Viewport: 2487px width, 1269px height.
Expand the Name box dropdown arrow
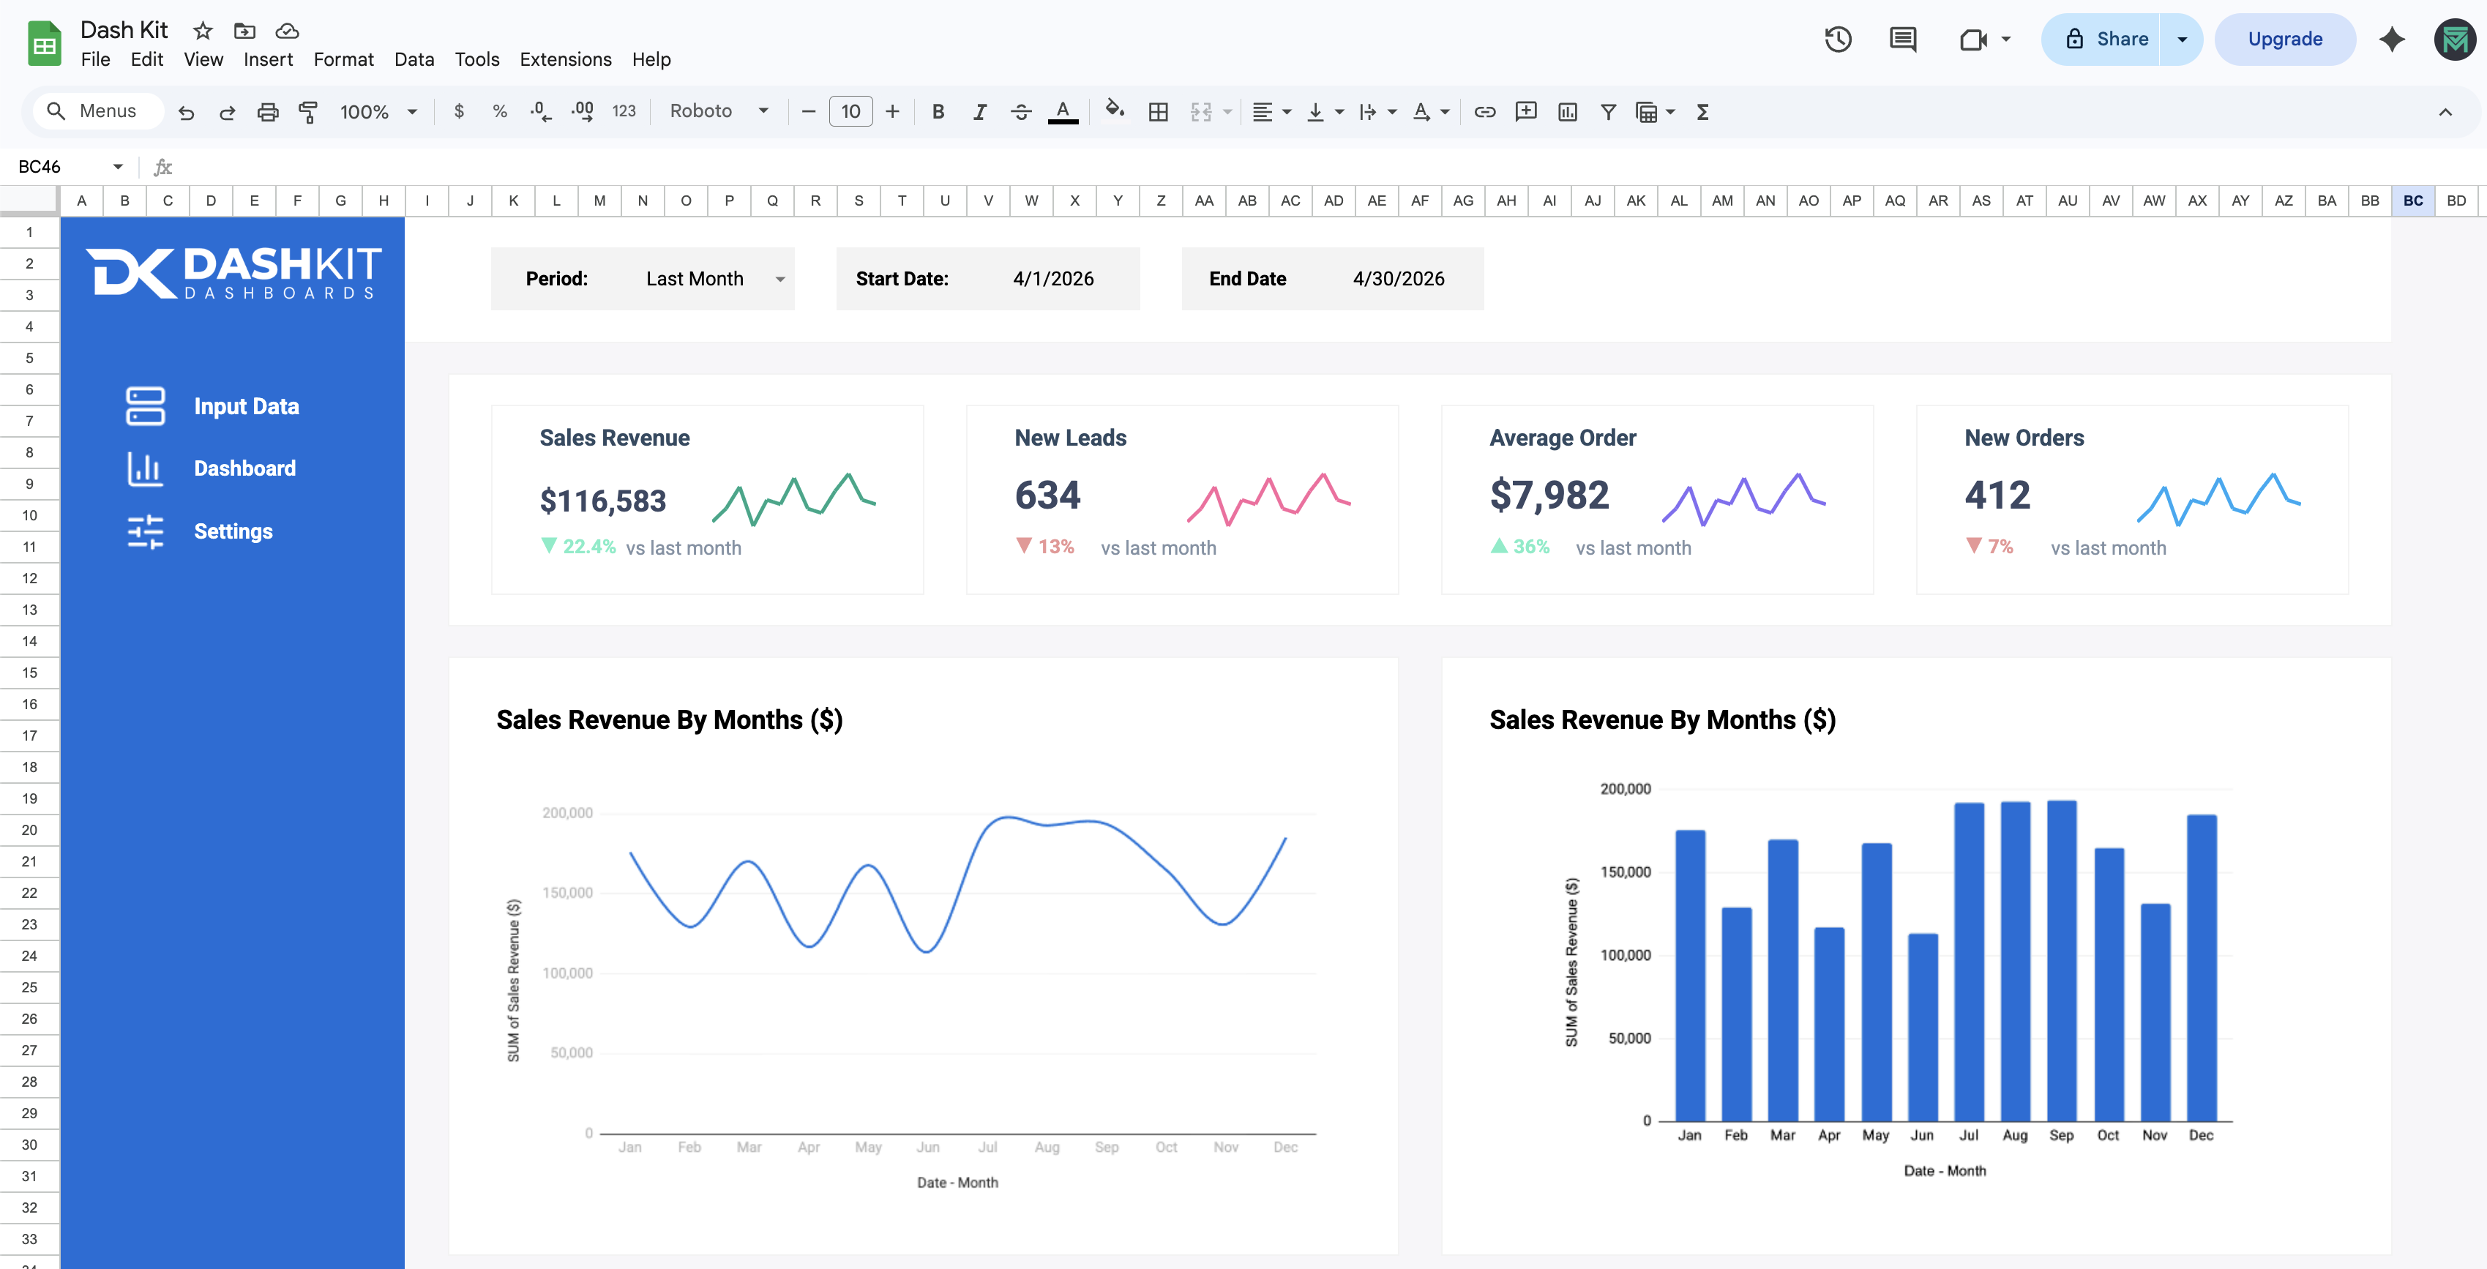click(118, 167)
